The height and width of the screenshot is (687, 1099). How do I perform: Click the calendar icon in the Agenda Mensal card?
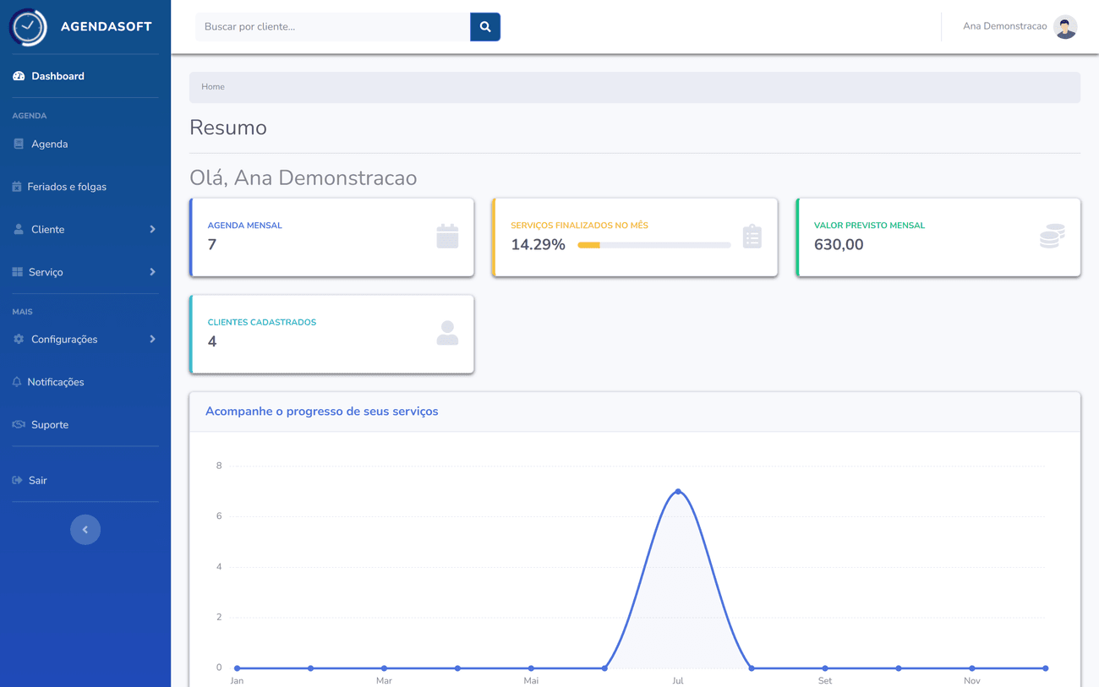(447, 237)
